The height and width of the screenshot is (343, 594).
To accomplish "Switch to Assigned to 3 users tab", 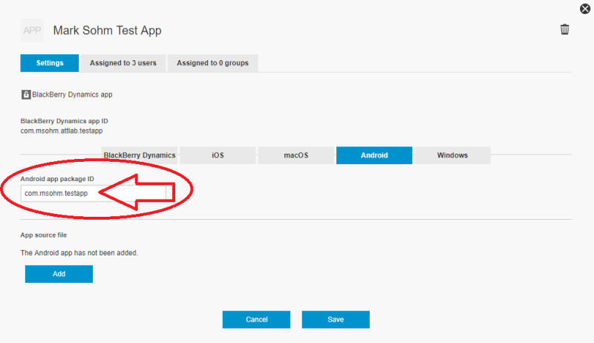I will [123, 63].
